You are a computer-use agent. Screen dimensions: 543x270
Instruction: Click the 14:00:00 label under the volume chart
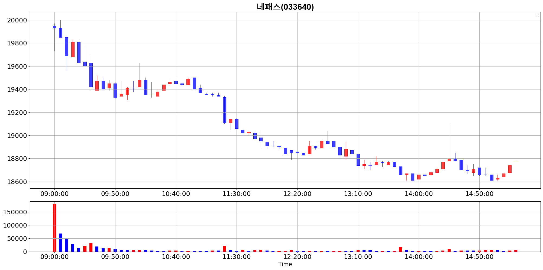[x=419, y=257]
